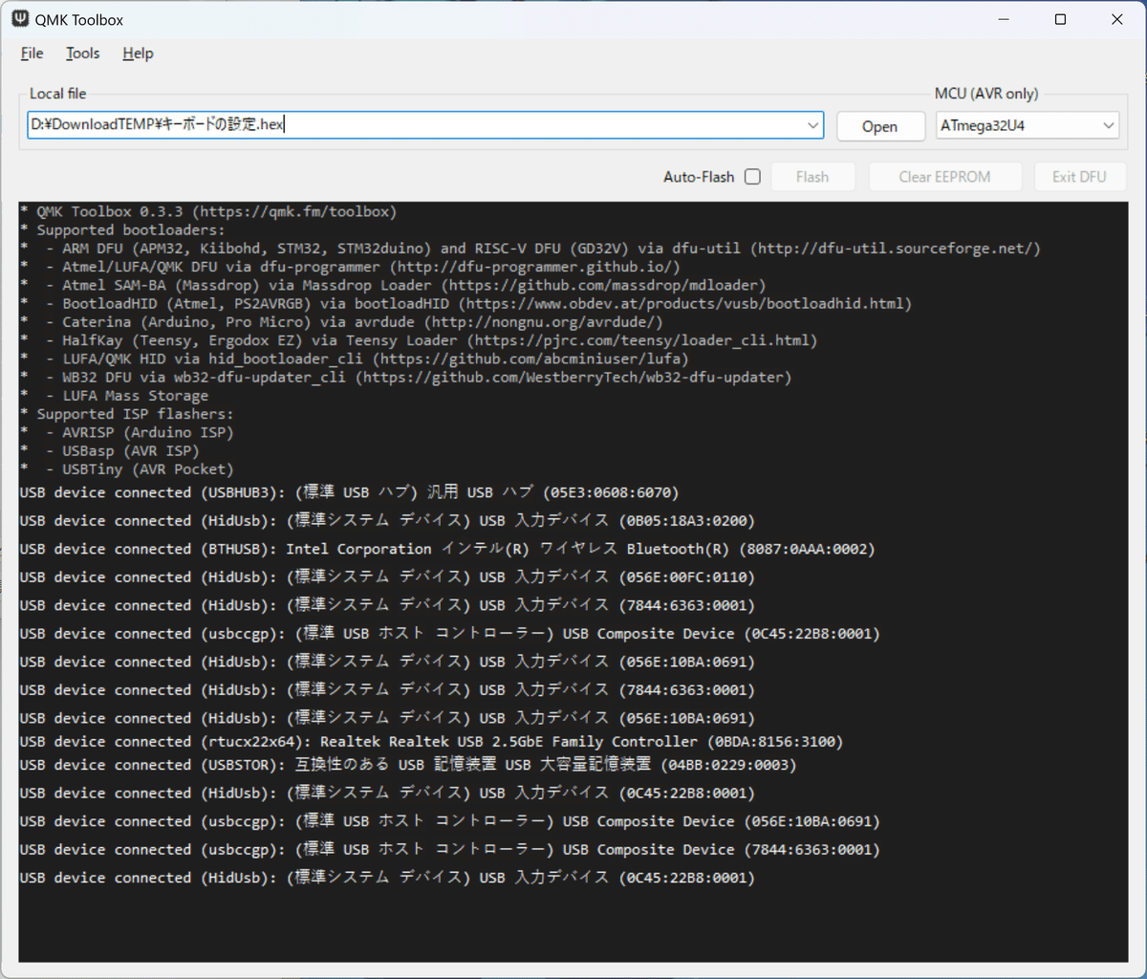The image size is (1147, 979).
Task: Click the BootloadHID log line
Action: click(465, 303)
